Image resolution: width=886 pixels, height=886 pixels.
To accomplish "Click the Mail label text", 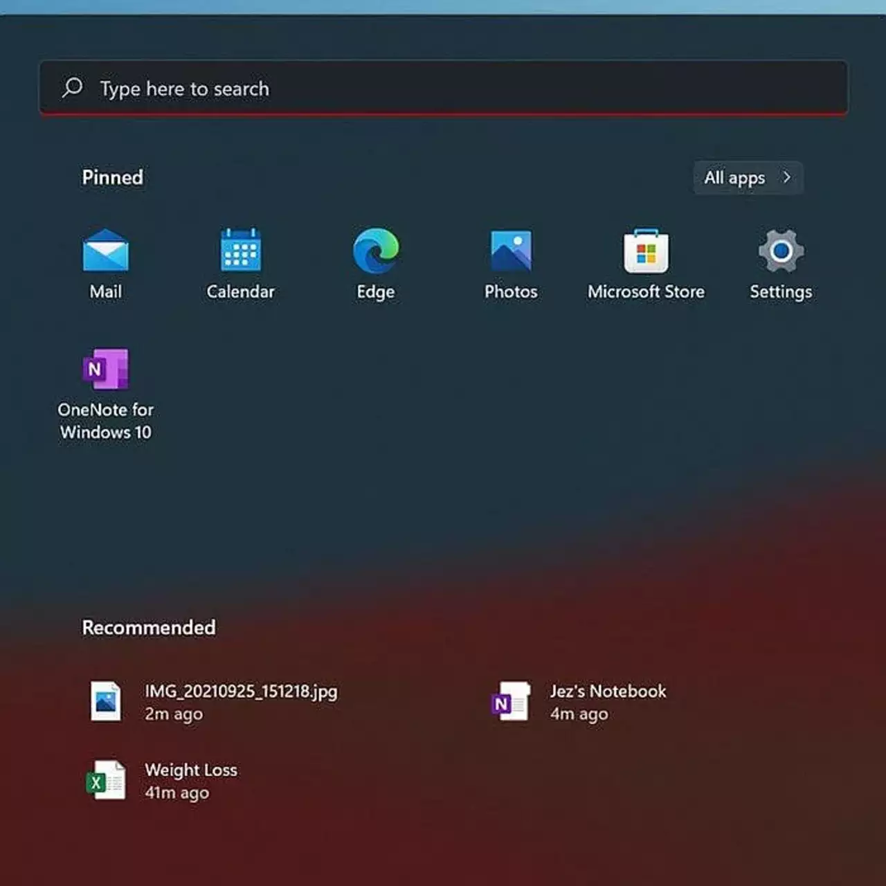I will click(105, 291).
